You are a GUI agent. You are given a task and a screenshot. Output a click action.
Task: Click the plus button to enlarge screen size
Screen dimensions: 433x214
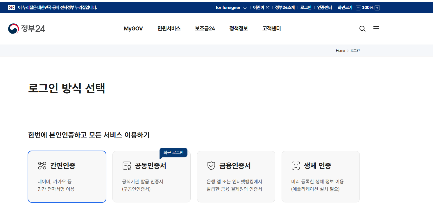[377, 8]
